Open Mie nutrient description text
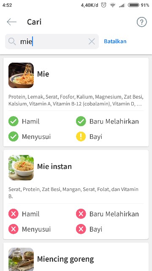152x271 pixels. pos(76,100)
